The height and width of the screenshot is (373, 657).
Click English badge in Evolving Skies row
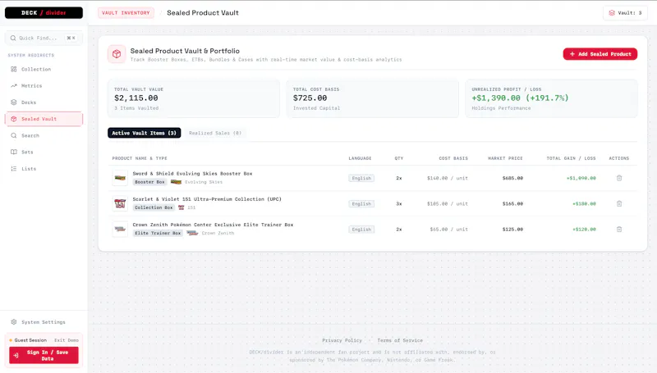tap(361, 178)
